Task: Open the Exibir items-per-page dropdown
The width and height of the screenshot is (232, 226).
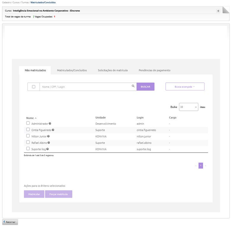Action: [188, 107]
